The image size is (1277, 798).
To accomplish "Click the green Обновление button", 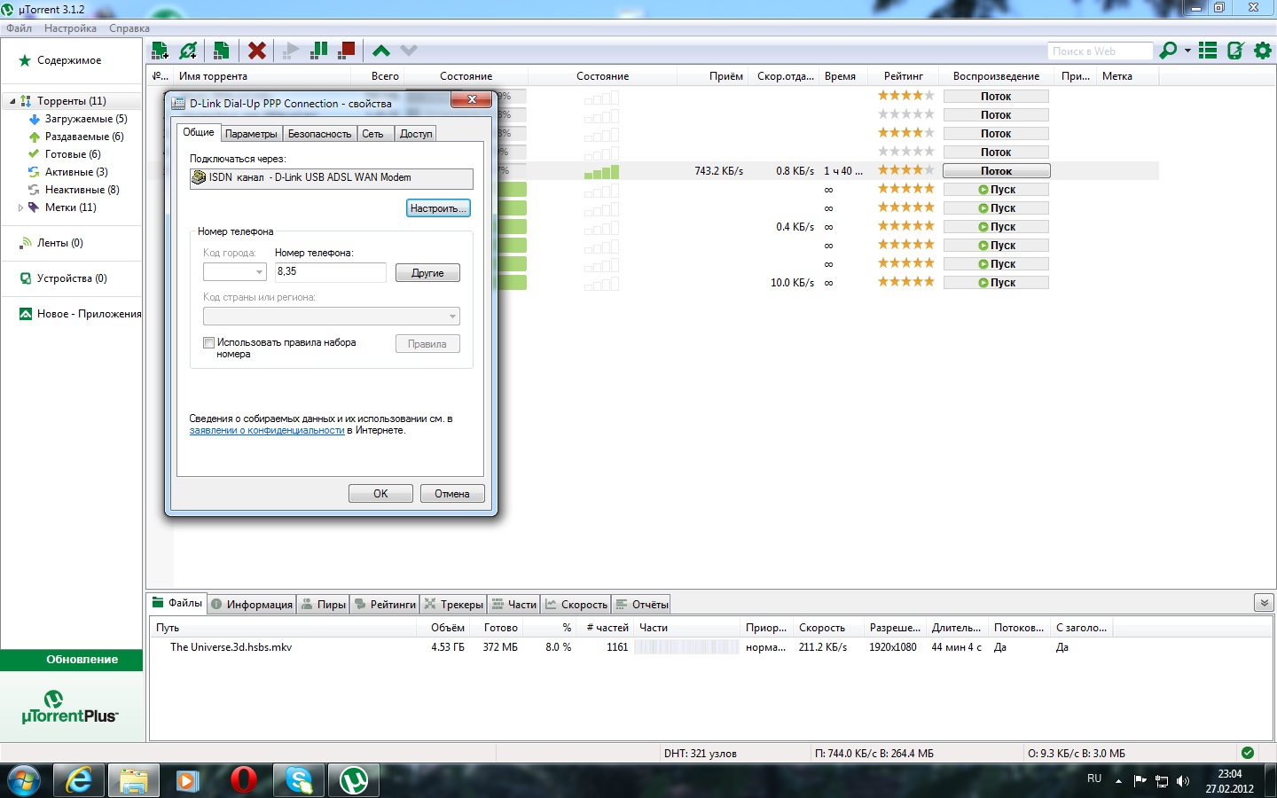I will pos(72,660).
